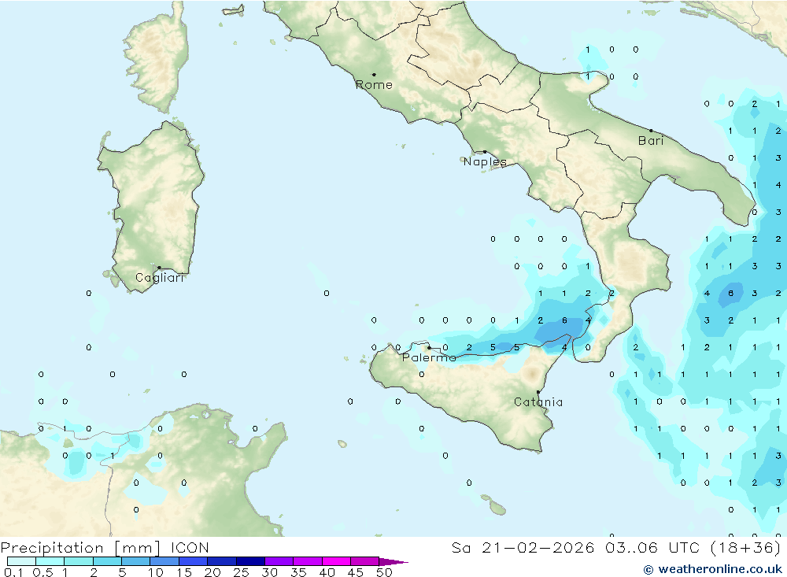Select the Cagliari city label

pos(160,278)
